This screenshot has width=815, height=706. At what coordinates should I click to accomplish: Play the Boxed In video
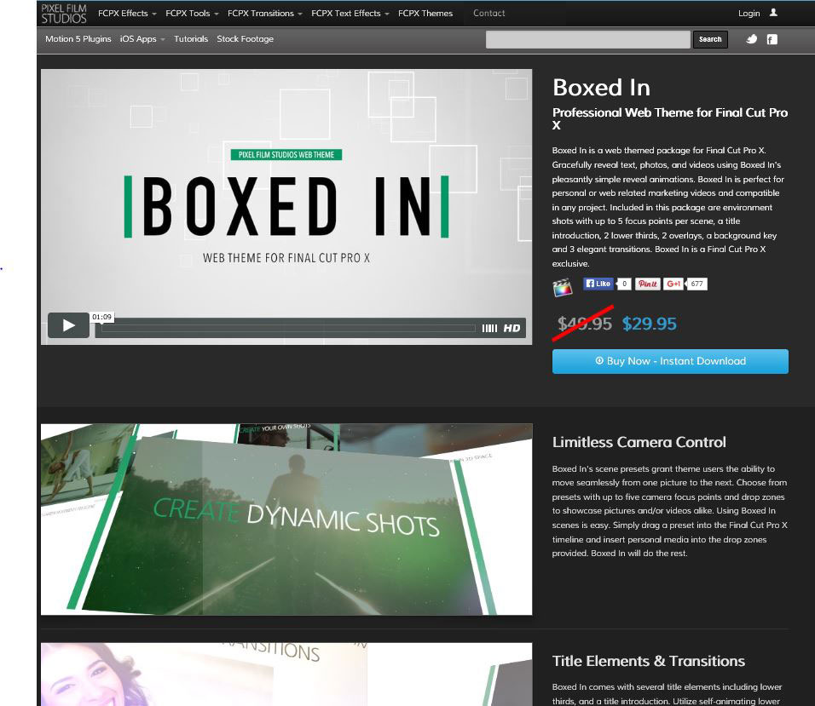pyautogui.click(x=68, y=325)
